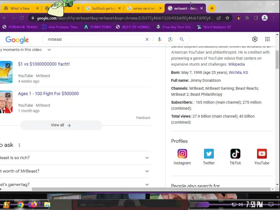The height and width of the screenshot is (210, 280).
Task: Open the 'What's New' browser tab
Action: coord(20,8)
